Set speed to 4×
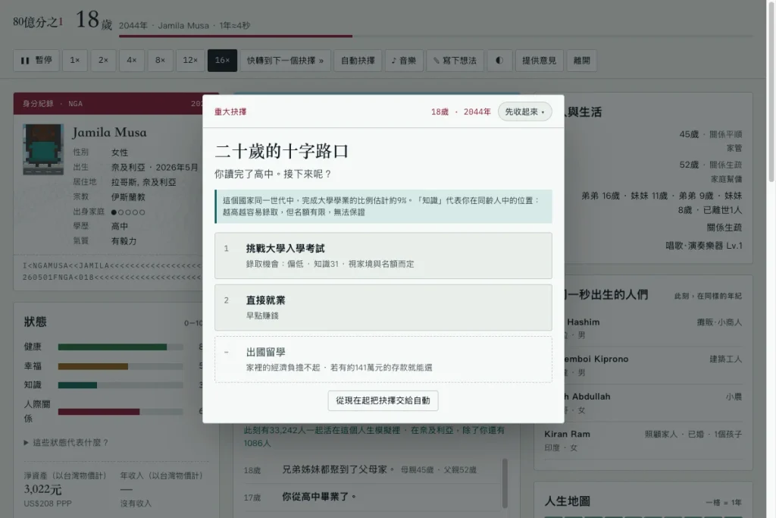Viewport: 776px width, 518px height. pyautogui.click(x=132, y=61)
